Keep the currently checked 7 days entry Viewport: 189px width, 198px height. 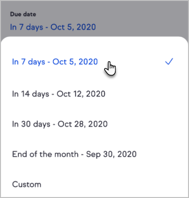(x=94, y=62)
